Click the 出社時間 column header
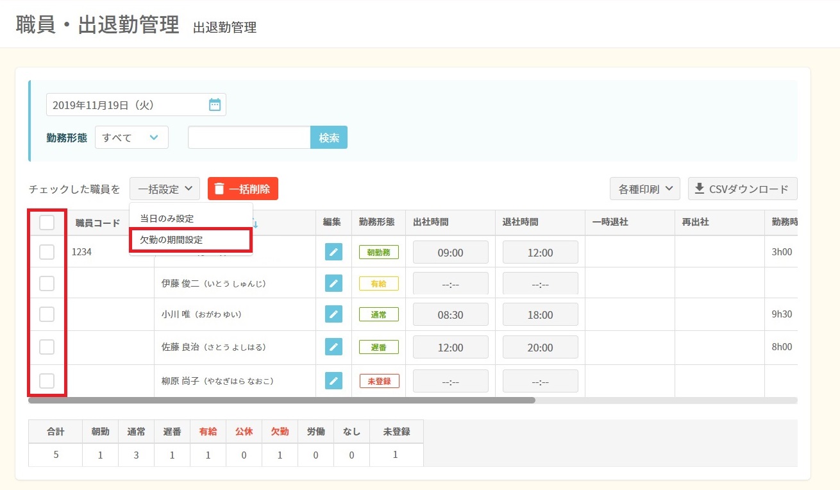Viewport: 840px width, 490px height. pos(431,222)
